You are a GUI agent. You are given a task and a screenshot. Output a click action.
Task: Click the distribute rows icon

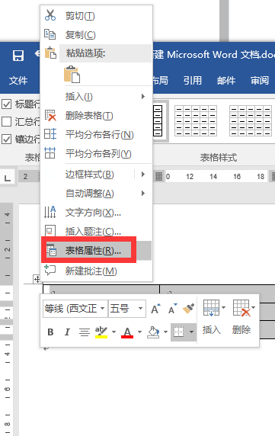[50, 134]
